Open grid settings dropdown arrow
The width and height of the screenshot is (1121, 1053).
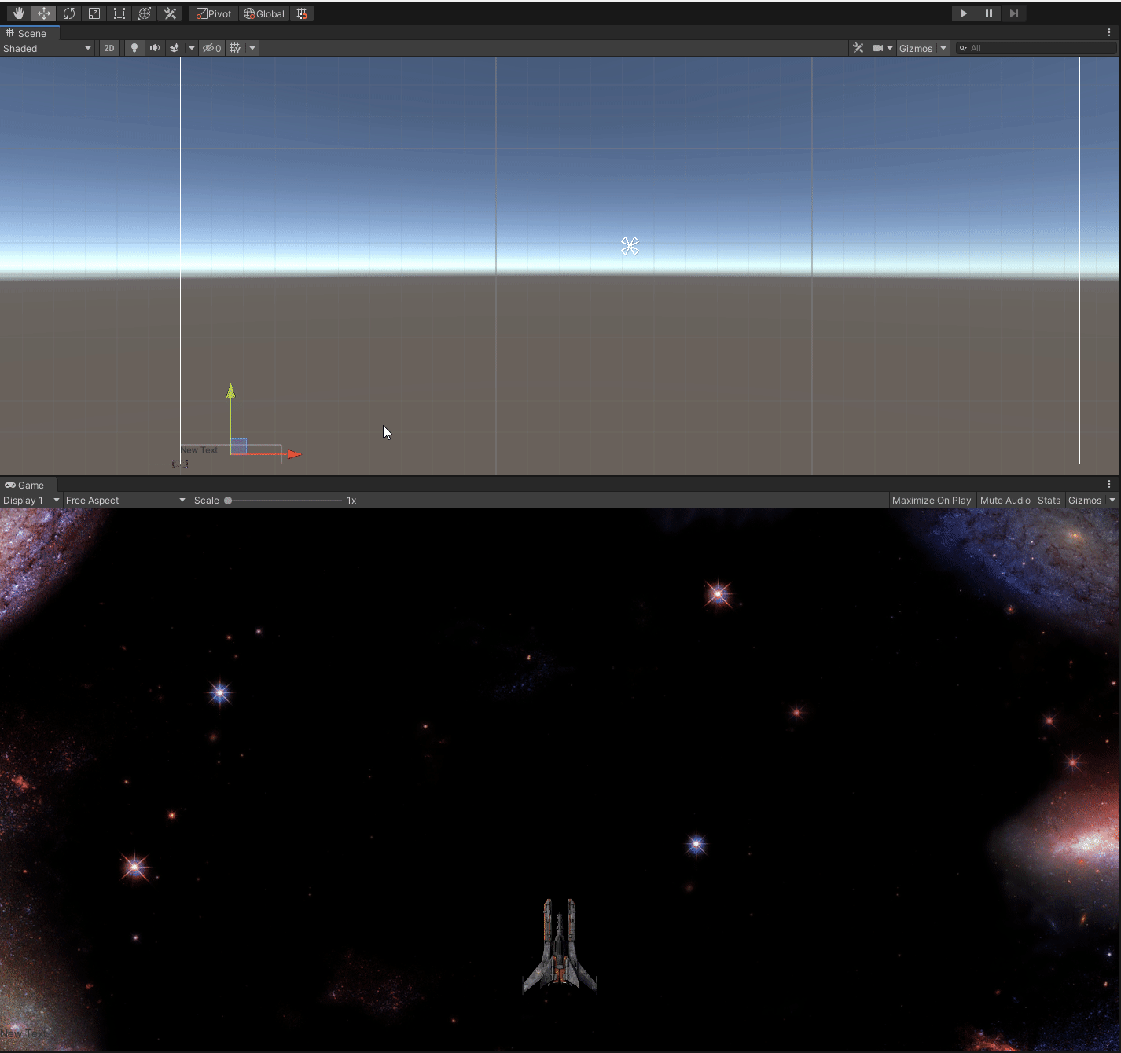coord(252,48)
